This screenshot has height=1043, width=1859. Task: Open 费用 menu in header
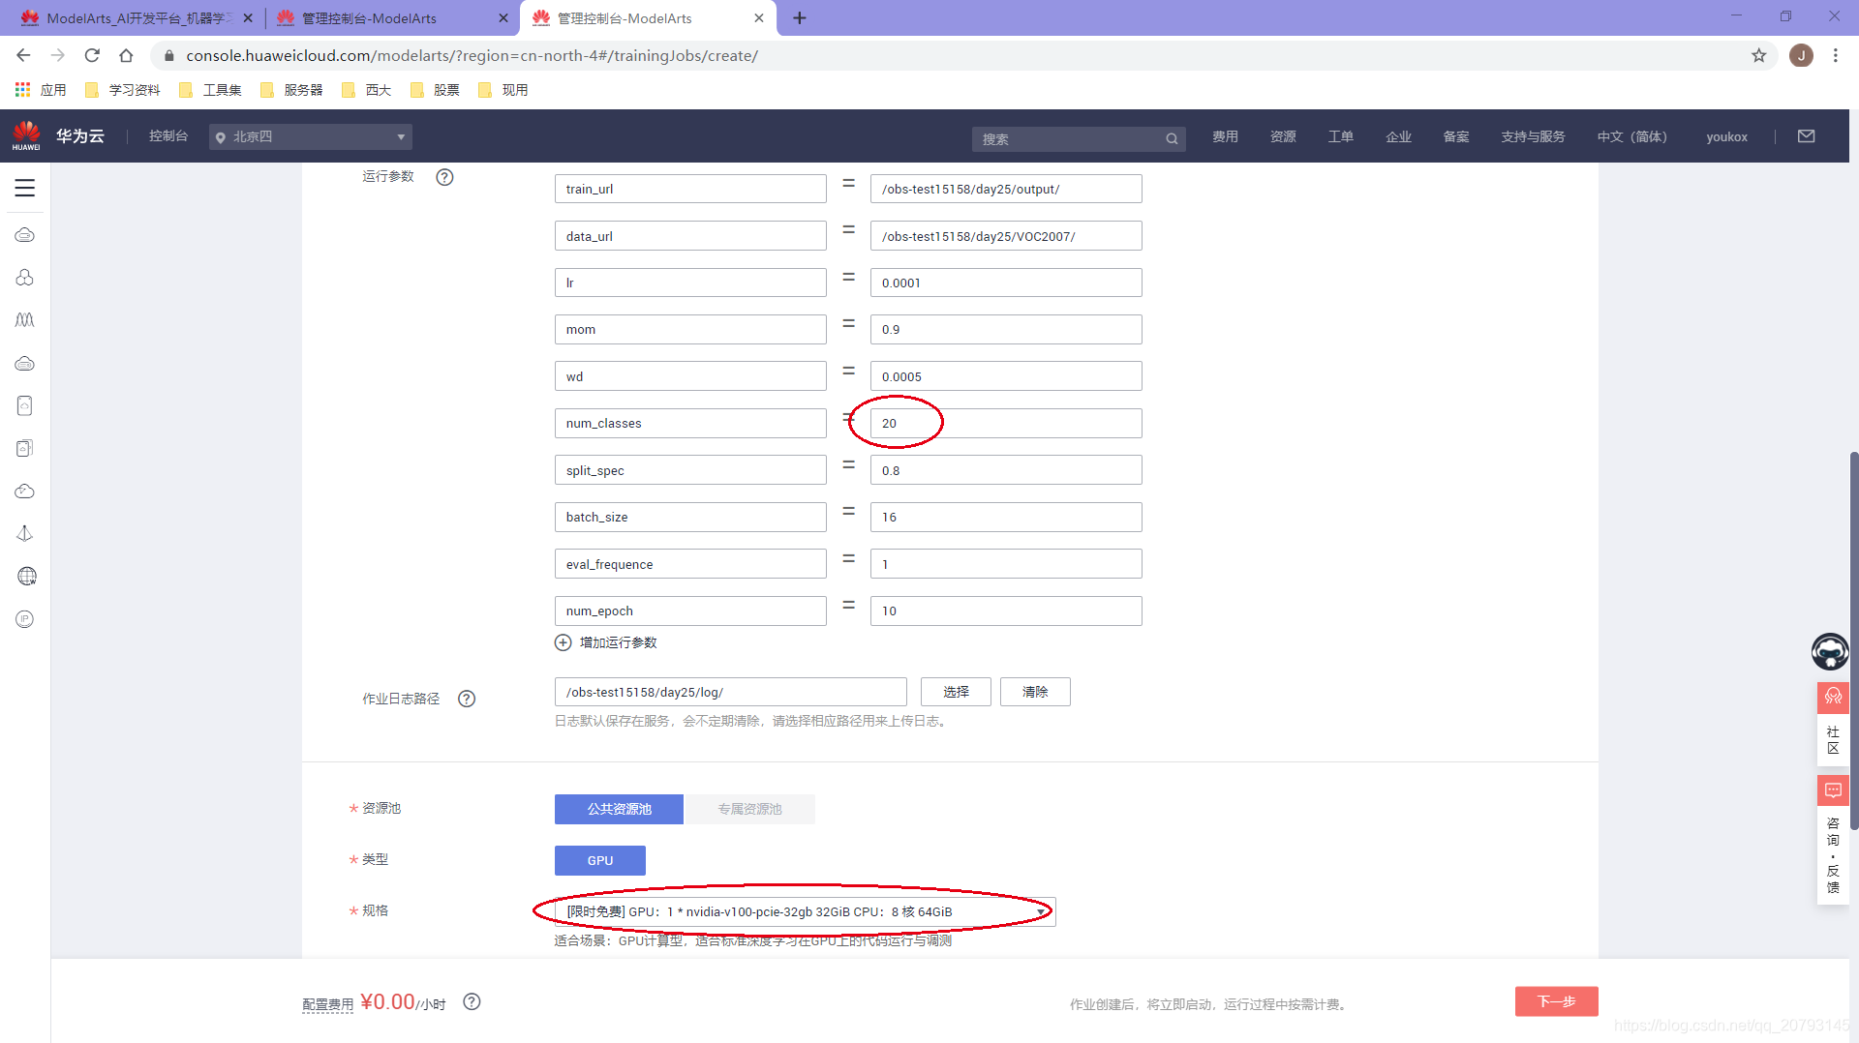point(1225,136)
